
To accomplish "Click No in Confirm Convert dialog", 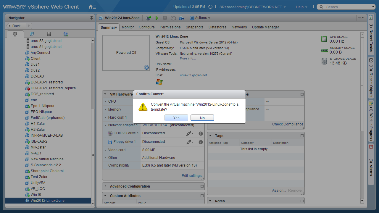I will [202, 118].
